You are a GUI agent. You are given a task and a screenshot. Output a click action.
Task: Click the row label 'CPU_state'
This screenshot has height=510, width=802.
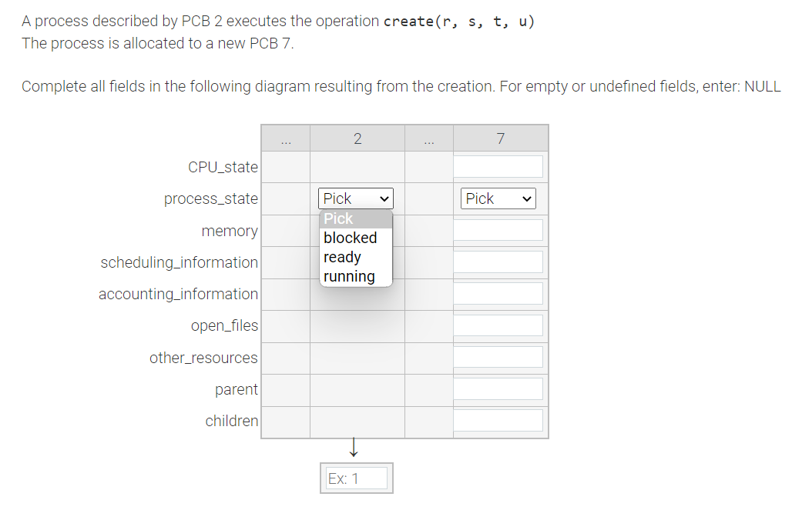coord(223,166)
